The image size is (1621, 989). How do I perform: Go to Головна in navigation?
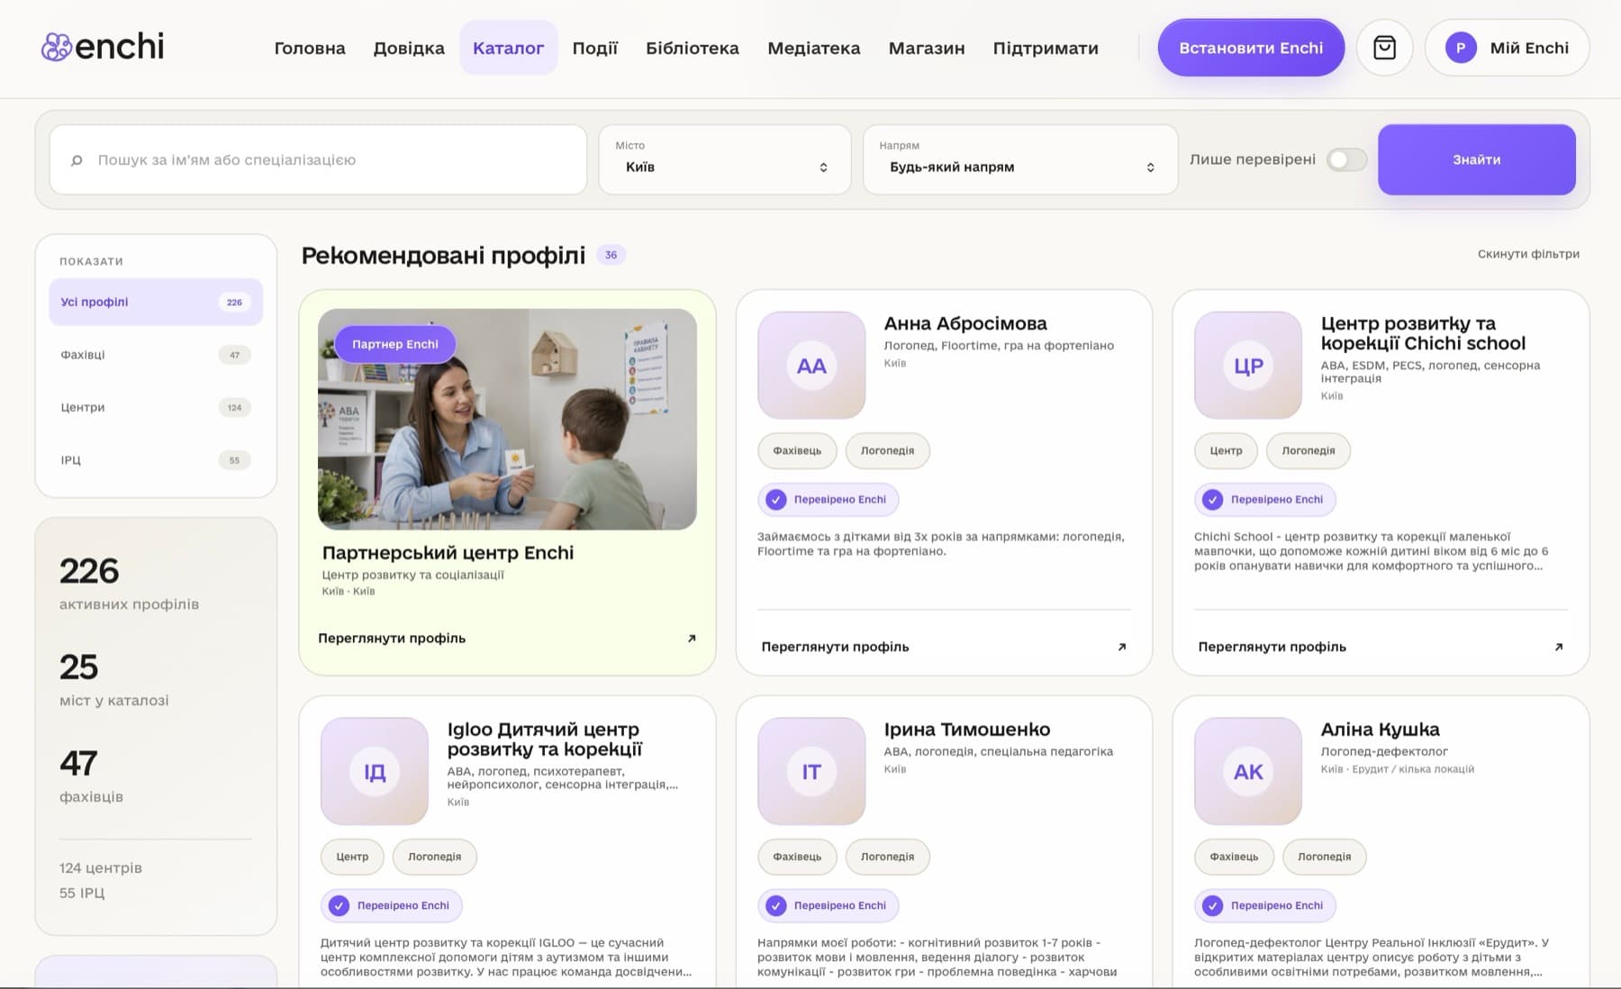[310, 48]
